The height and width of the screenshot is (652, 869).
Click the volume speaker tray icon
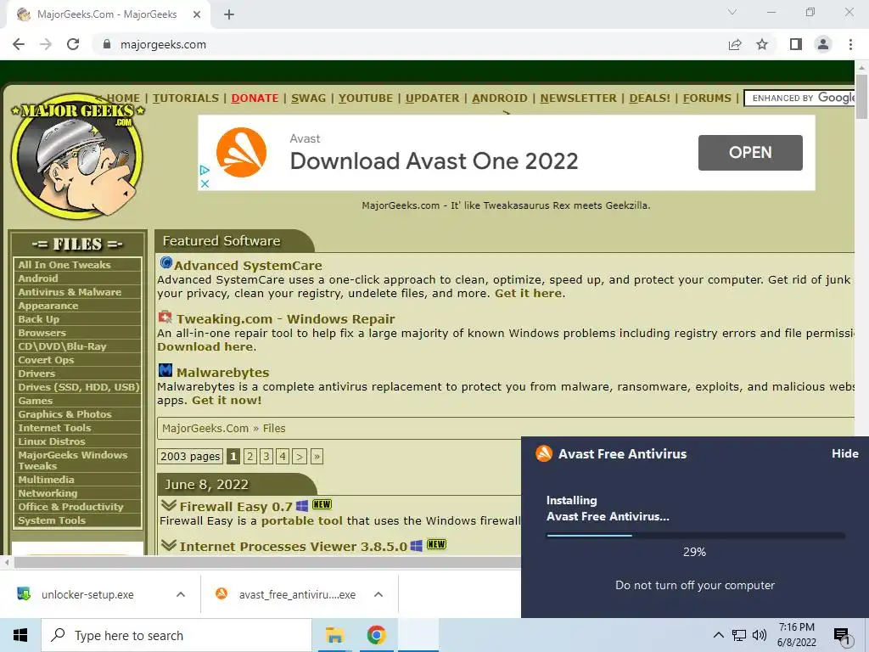(760, 635)
